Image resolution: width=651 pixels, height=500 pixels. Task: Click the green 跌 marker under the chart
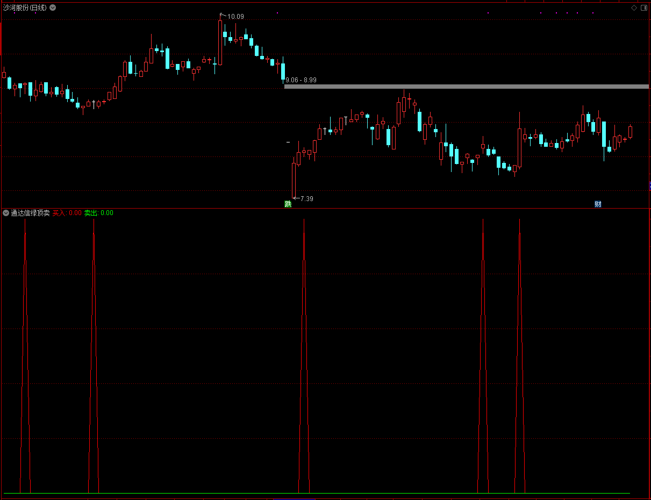[x=288, y=204]
